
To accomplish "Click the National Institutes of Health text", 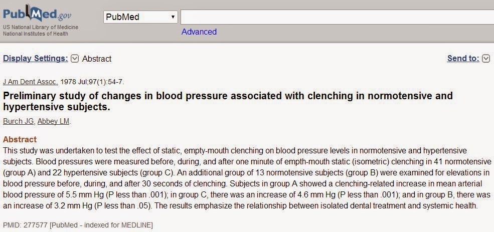I will pos(35,34).
